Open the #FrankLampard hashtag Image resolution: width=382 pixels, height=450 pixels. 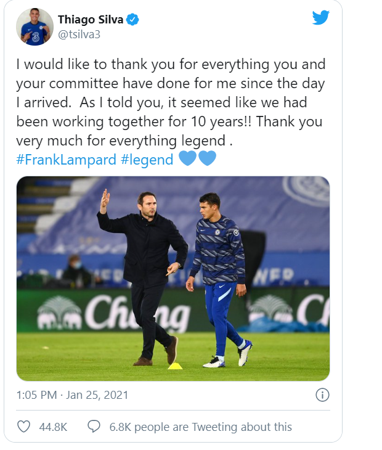67,160
